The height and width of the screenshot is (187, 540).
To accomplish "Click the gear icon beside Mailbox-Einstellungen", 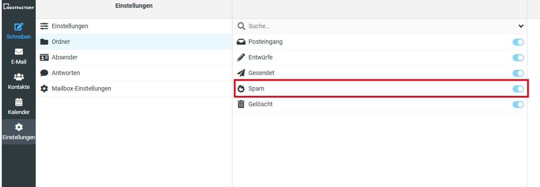I will [x=44, y=89].
